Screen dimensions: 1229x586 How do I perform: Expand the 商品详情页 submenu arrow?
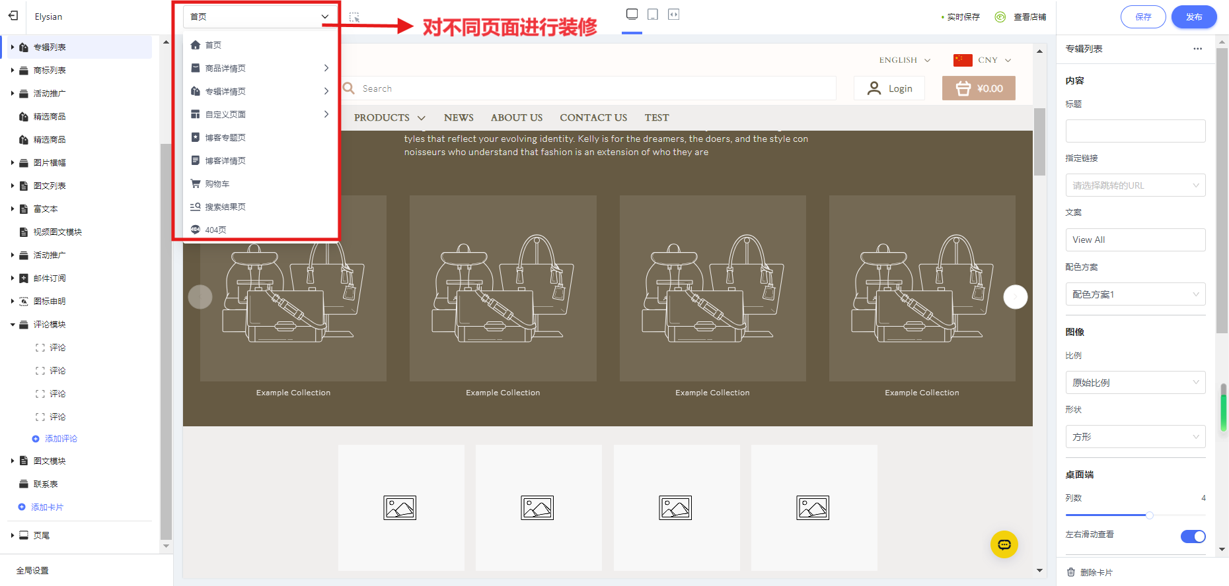click(x=326, y=68)
